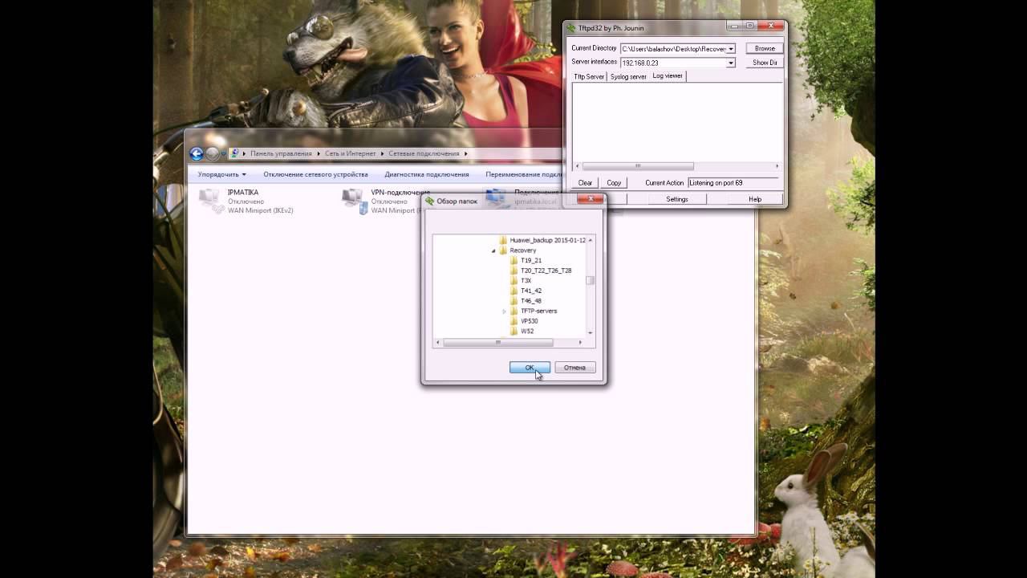The height and width of the screenshot is (578, 1027).
Task: Switch to the Syslog server tab
Action: 628,76
